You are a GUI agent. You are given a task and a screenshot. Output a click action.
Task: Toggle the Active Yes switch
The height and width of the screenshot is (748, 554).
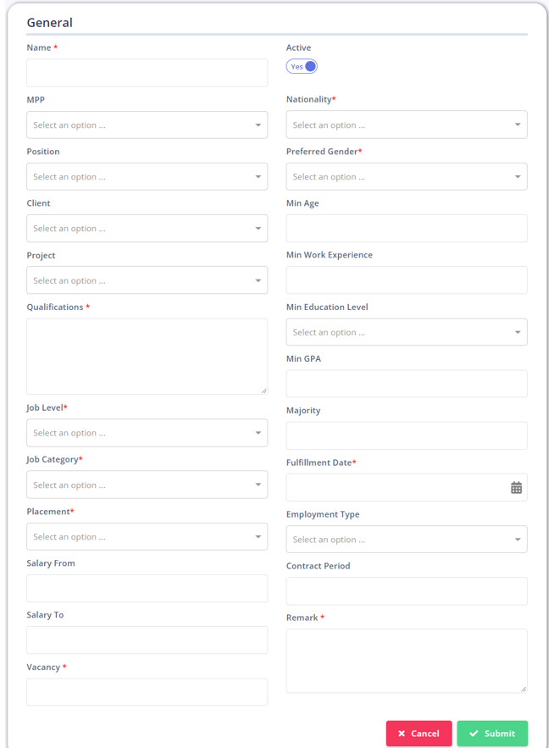pyautogui.click(x=302, y=66)
